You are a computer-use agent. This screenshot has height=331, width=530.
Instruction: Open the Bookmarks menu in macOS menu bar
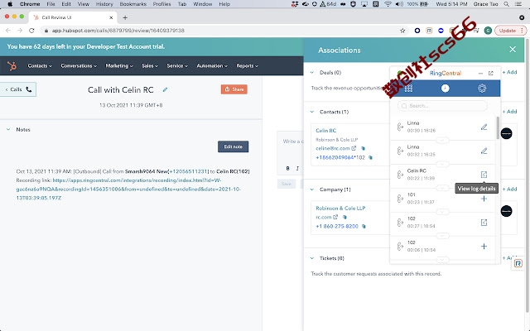click(132, 4)
